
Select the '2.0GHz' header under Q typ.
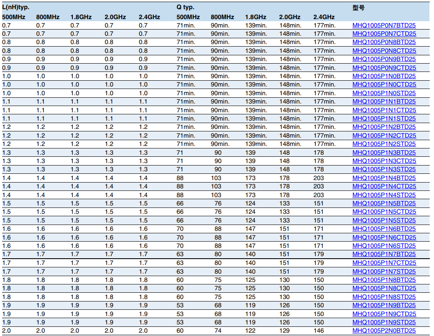290,17
